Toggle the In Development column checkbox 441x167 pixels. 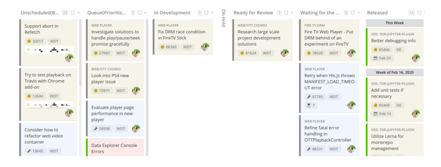[x=206, y=13]
